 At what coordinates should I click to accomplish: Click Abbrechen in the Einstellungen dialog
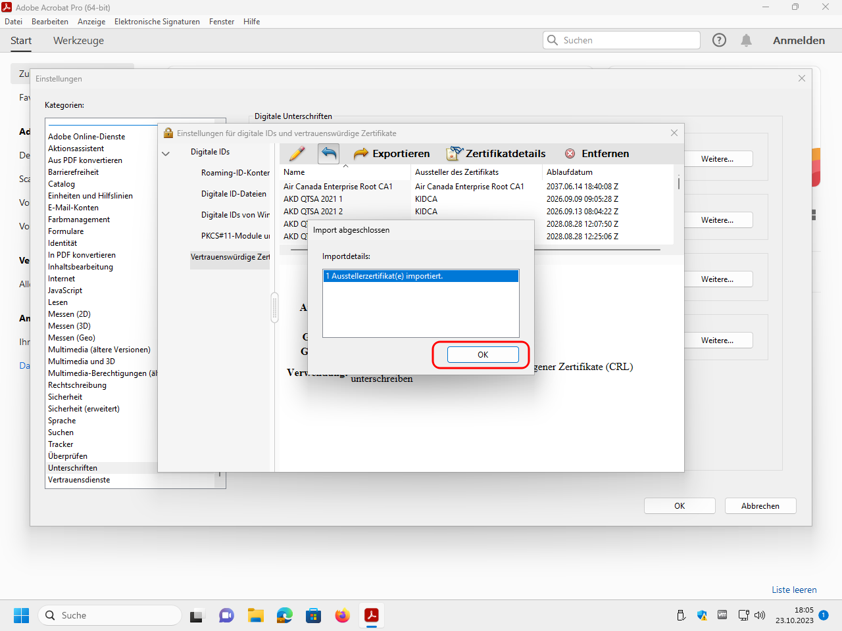click(x=760, y=505)
